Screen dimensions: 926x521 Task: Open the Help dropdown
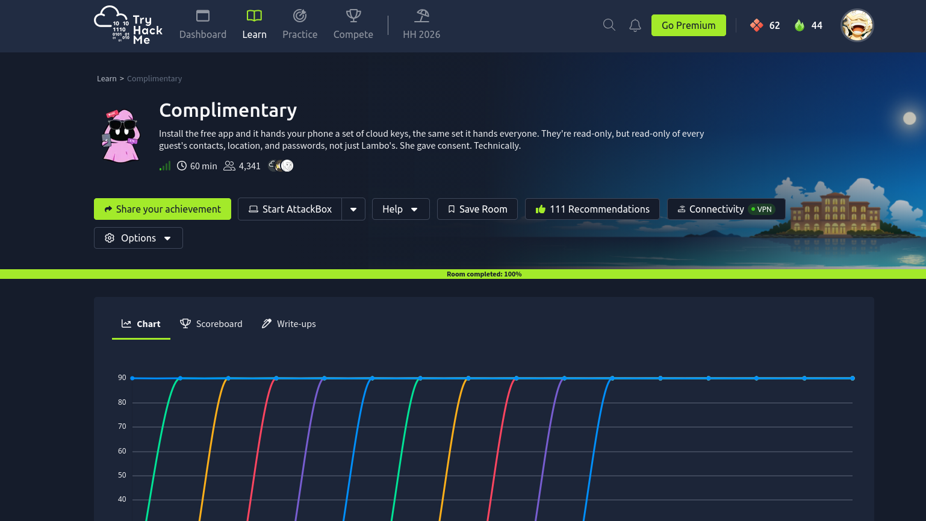pyautogui.click(x=401, y=209)
